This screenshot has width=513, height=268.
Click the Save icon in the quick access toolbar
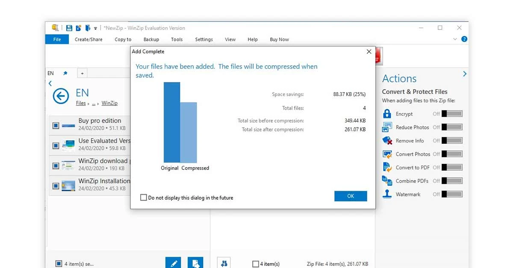(x=68, y=28)
